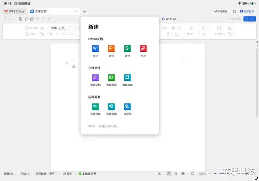Click the plus button to add tab
The width and height of the screenshot is (259, 181).
(x=85, y=11)
